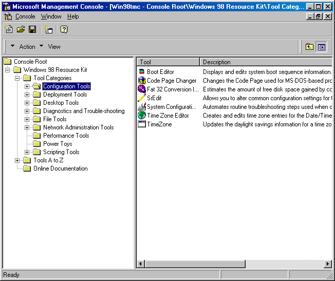
Task: Create a new console with New icon
Action: pos(9,29)
